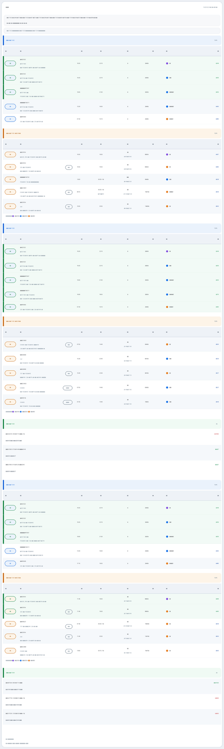Click the first green section header bar
Screen dimensions: 224x749
tap(112, 424)
